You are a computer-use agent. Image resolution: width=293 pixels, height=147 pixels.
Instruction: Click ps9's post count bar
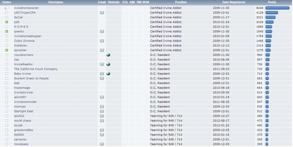(x=270, y=22)
